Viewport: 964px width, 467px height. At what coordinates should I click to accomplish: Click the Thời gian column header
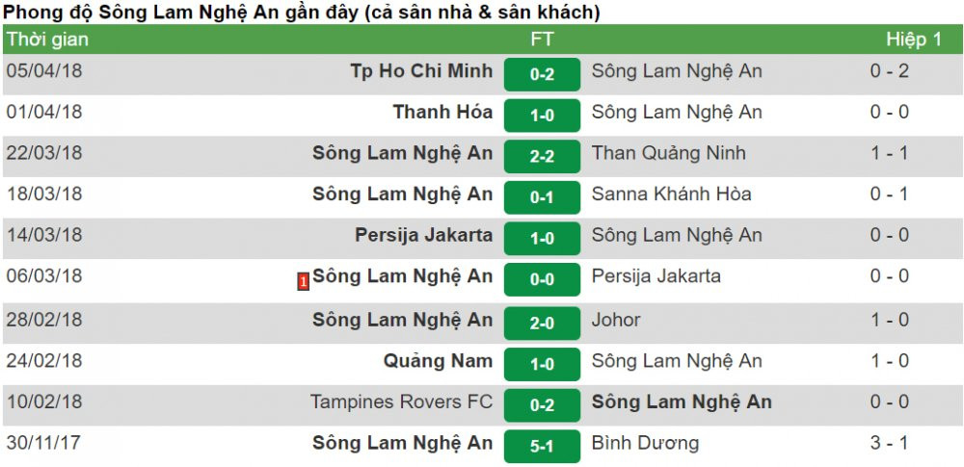47,39
